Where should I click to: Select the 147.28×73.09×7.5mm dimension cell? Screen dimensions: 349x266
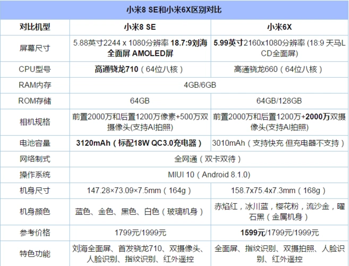pos(139,190)
